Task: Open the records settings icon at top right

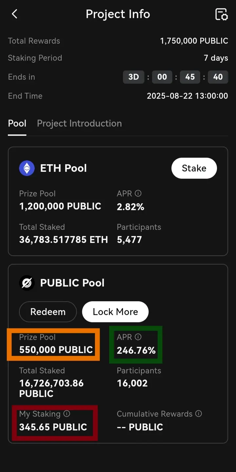Action: 221,14
